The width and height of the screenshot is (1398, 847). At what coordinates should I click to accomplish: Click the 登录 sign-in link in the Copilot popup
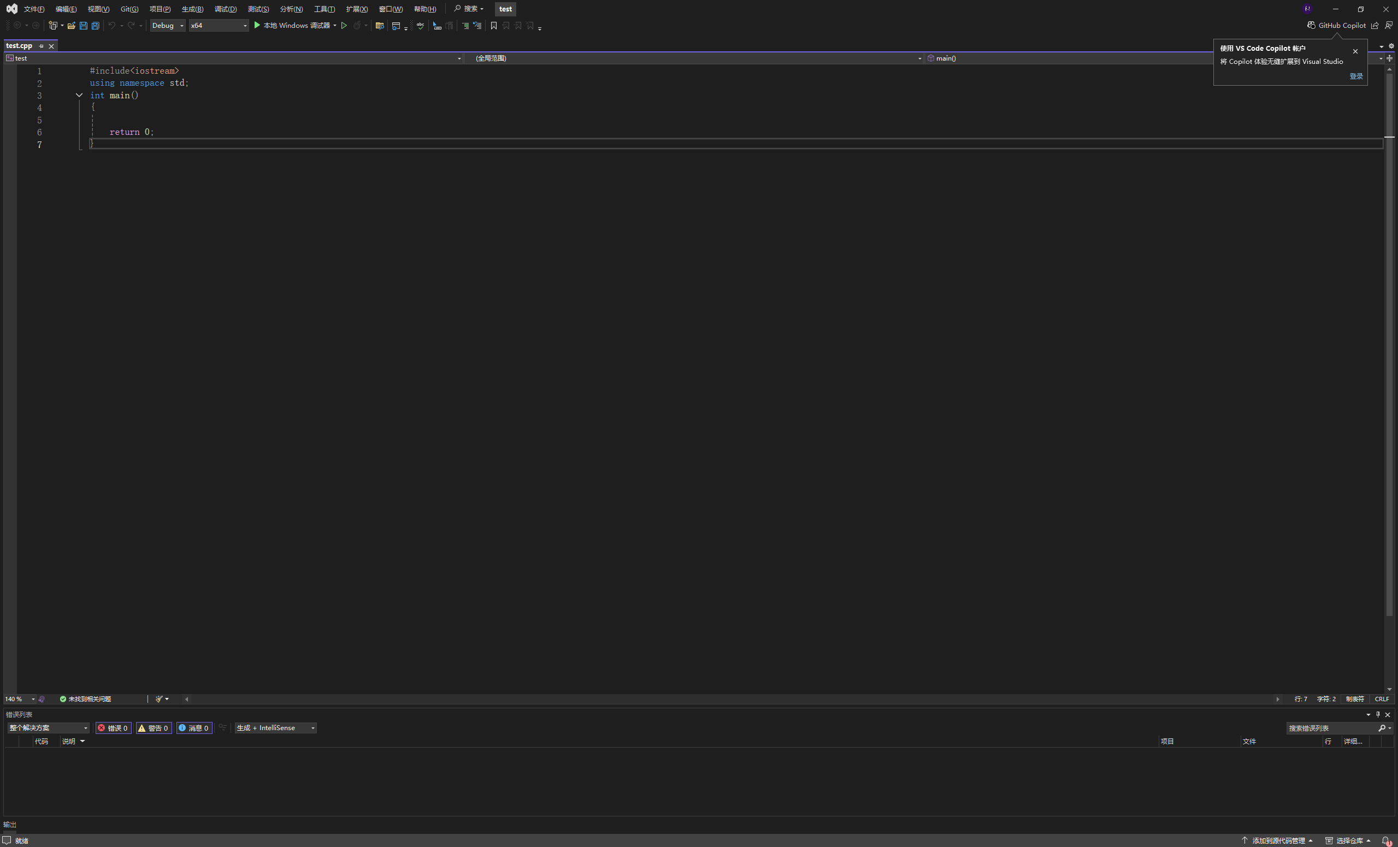[x=1355, y=76]
